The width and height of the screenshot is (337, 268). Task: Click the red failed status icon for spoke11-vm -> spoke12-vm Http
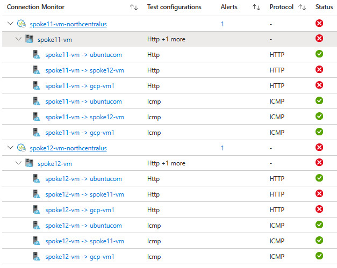tap(319, 70)
